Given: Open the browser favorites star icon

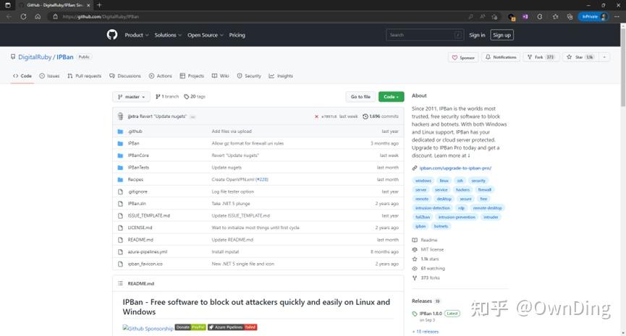Looking at the screenshot, I should pyautogui.click(x=555, y=17).
